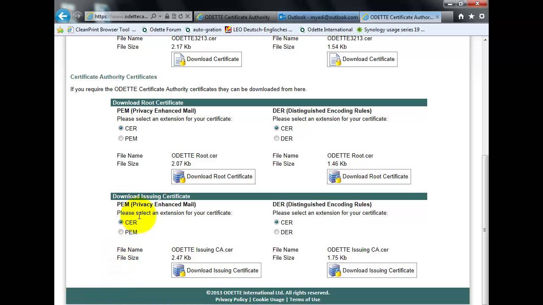Viewport: 543px width, 305px height.
Task: Open a new blank tab
Action: click(448, 17)
